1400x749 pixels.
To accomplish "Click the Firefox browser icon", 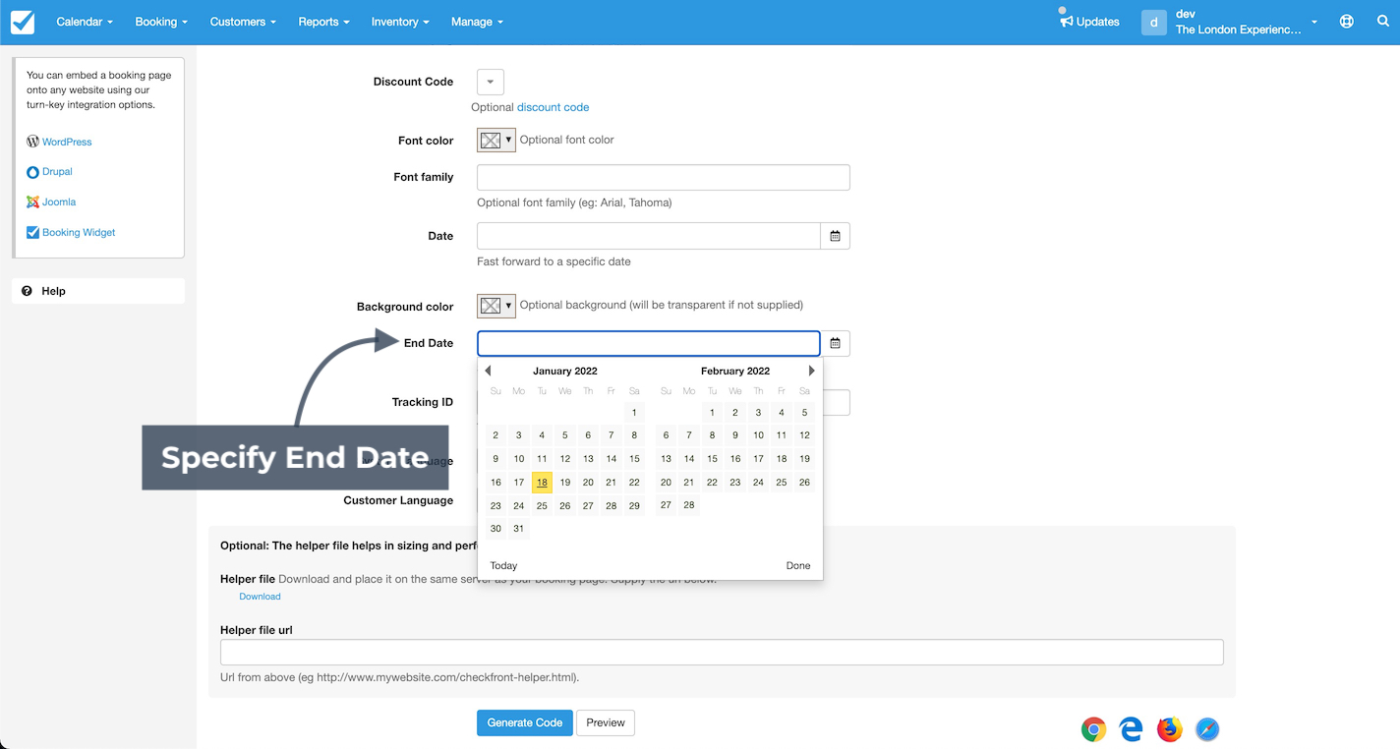I will click(x=1169, y=728).
